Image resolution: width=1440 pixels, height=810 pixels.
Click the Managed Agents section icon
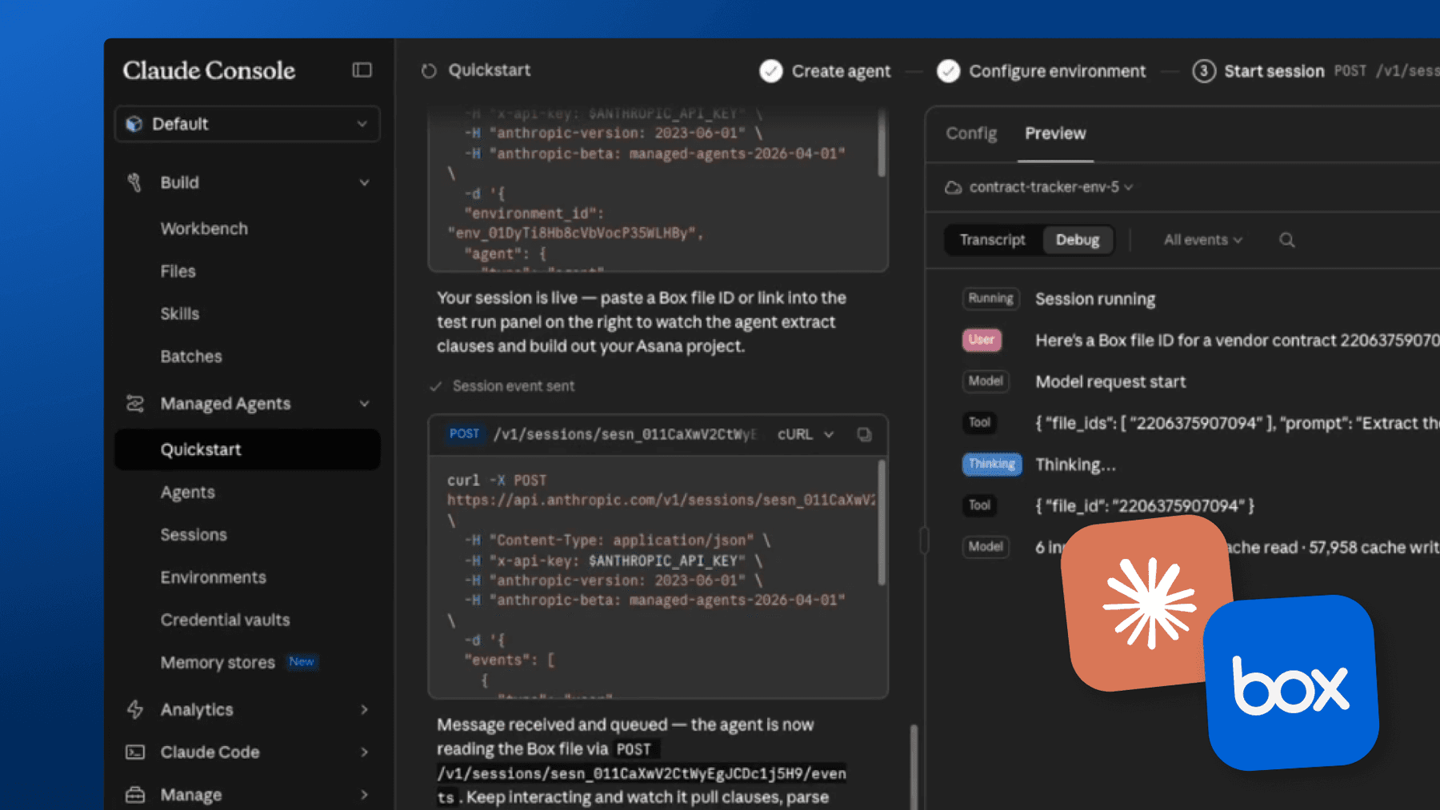pos(135,404)
